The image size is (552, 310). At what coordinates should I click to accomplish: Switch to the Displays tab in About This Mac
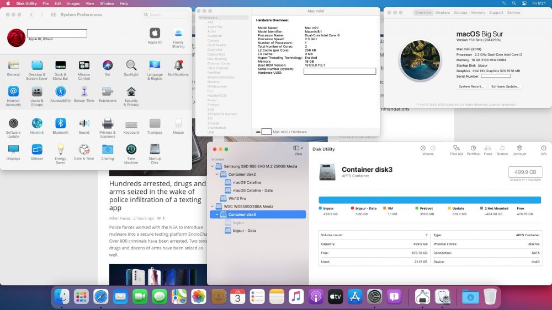click(x=442, y=12)
